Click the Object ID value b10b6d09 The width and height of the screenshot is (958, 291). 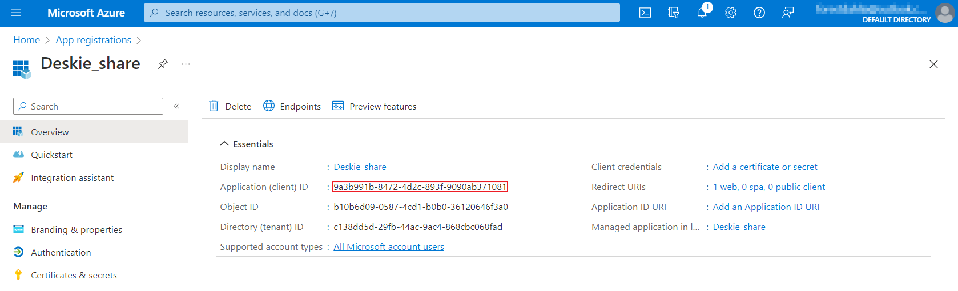pyautogui.click(x=421, y=207)
